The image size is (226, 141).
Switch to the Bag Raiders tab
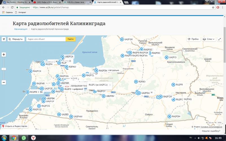16,2
